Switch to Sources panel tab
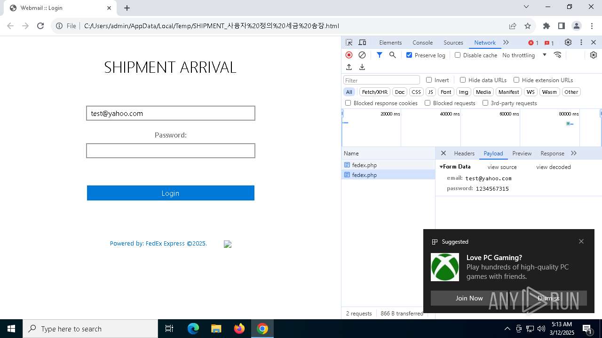 pos(453,42)
